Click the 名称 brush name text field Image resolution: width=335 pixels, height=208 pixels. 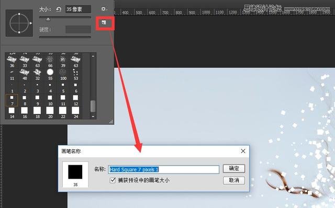pos(164,169)
